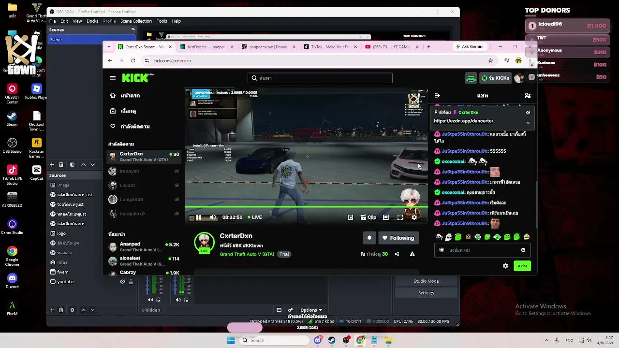This screenshot has width=619, height=348.
Task: Open the green Kick gifts icon
Action: [x=471, y=78]
